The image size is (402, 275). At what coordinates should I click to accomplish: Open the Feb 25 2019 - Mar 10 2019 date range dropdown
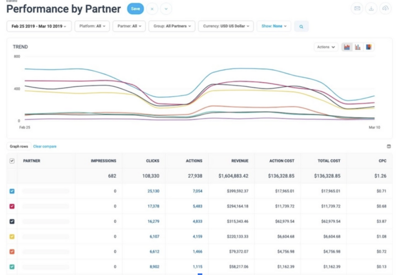coord(39,26)
